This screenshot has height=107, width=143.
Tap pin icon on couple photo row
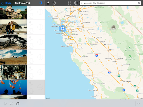[31, 24]
